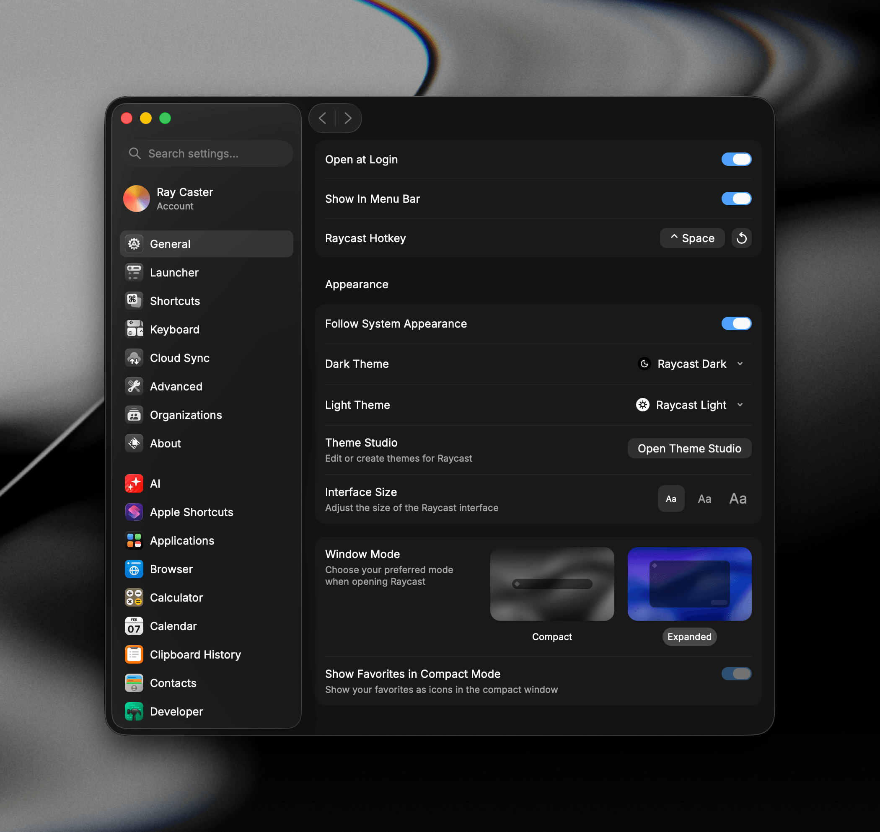This screenshot has height=832, width=880.
Task: Click the green Developer hammer icon
Action: coord(134,711)
